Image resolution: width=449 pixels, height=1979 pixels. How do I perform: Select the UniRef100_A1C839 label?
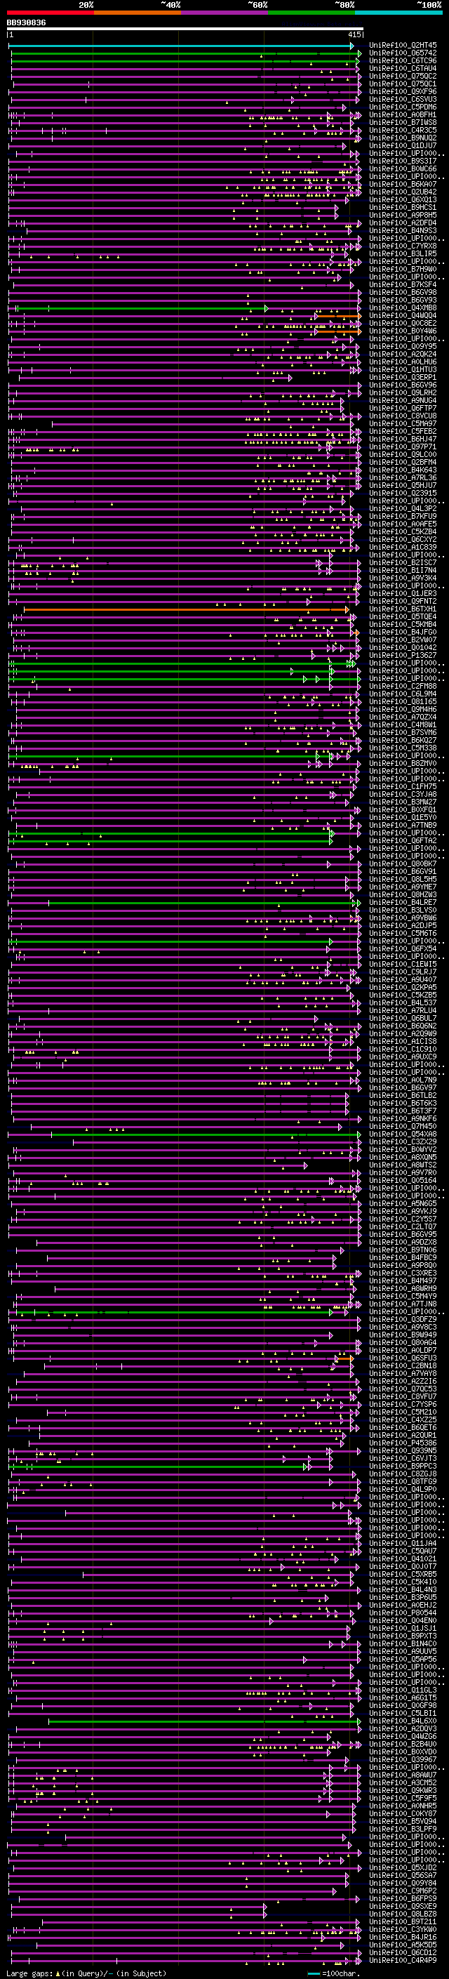tap(402, 547)
